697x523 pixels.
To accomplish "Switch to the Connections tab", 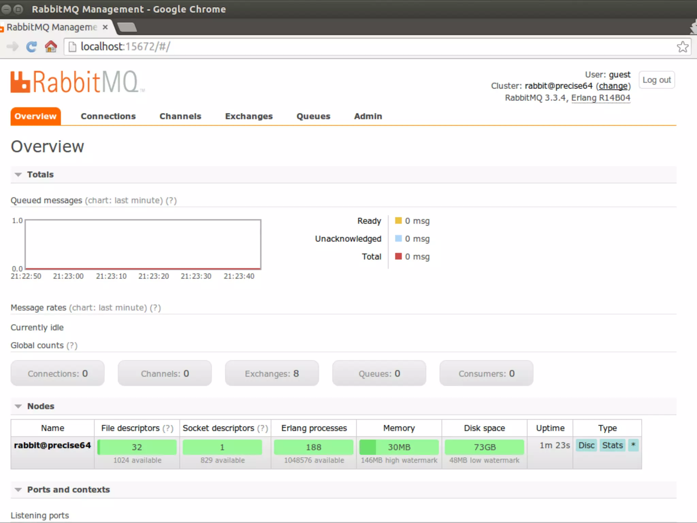I will pyautogui.click(x=108, y=116).
